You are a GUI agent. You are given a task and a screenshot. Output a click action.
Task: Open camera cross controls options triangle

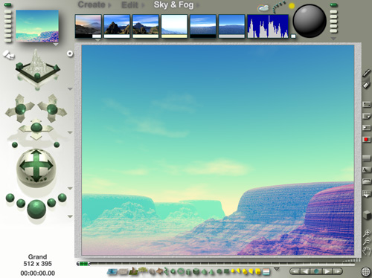[70, 132]
